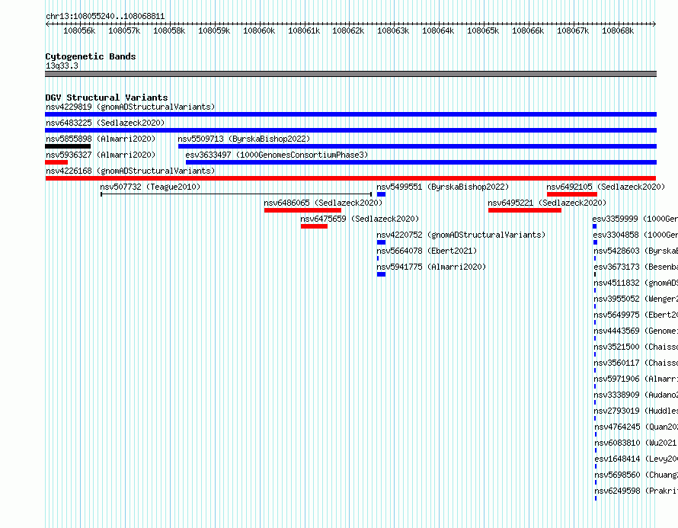Screen dimensions: 678x528
Task: Open variant nsv4226168 (gnomADStructuralVariants)
Action: tap(130, 171)
